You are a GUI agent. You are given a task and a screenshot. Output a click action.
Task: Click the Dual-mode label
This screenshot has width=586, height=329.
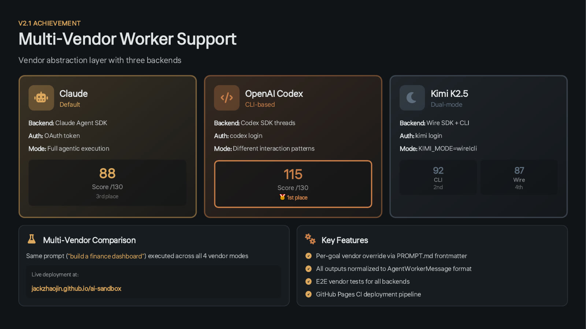[446, 105]
